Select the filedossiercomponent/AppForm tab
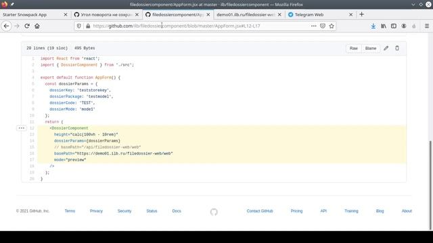 (178, 15)
